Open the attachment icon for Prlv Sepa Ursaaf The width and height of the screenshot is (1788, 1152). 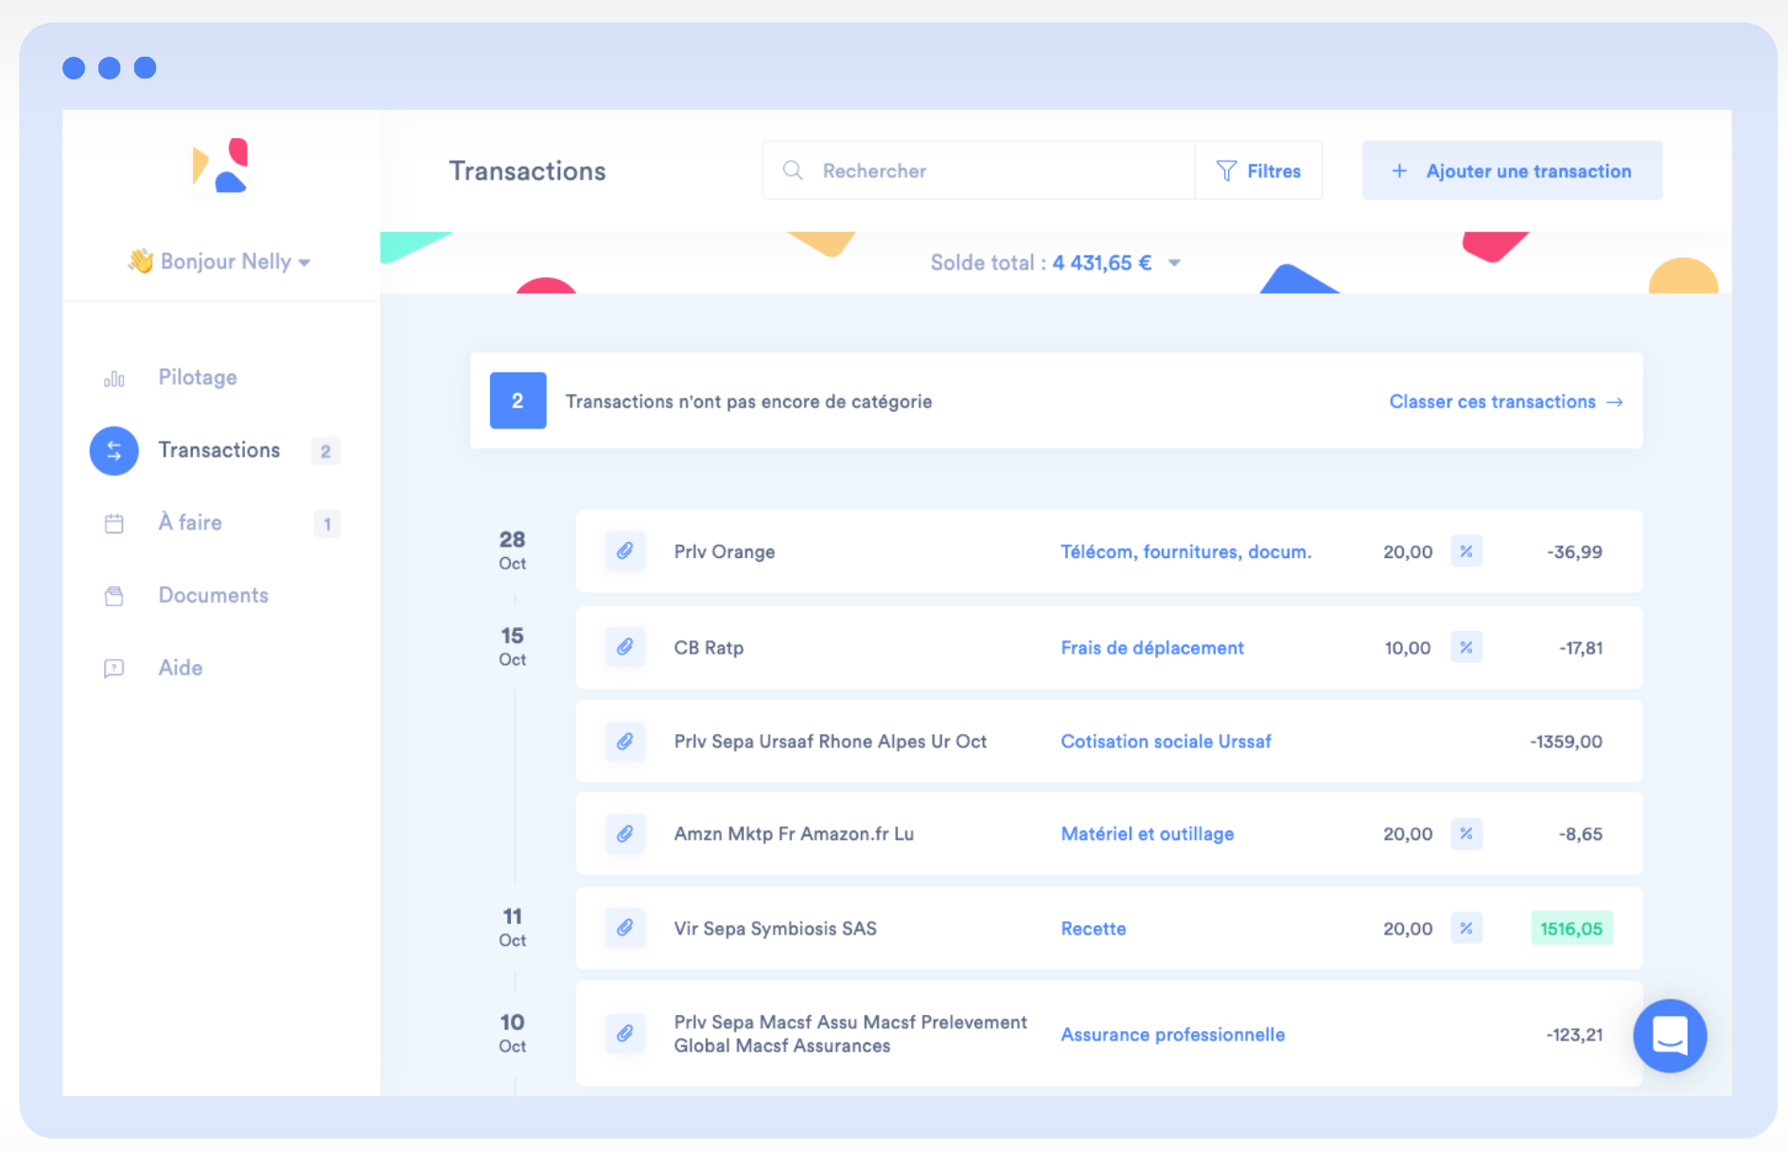coord(624,742)
